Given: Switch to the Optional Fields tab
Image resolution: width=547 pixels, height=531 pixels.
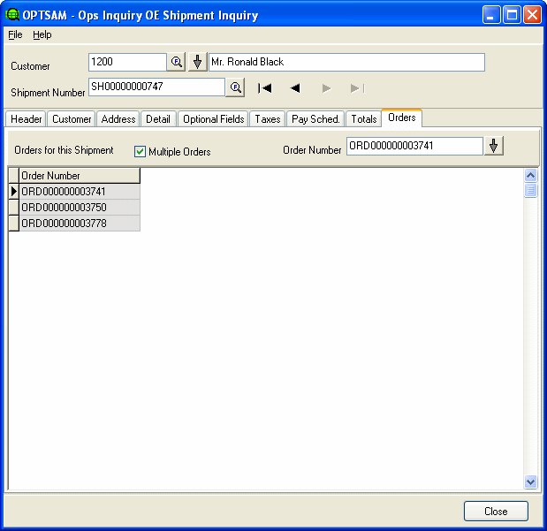Looking at the screenshot, I should pos(213,119).
